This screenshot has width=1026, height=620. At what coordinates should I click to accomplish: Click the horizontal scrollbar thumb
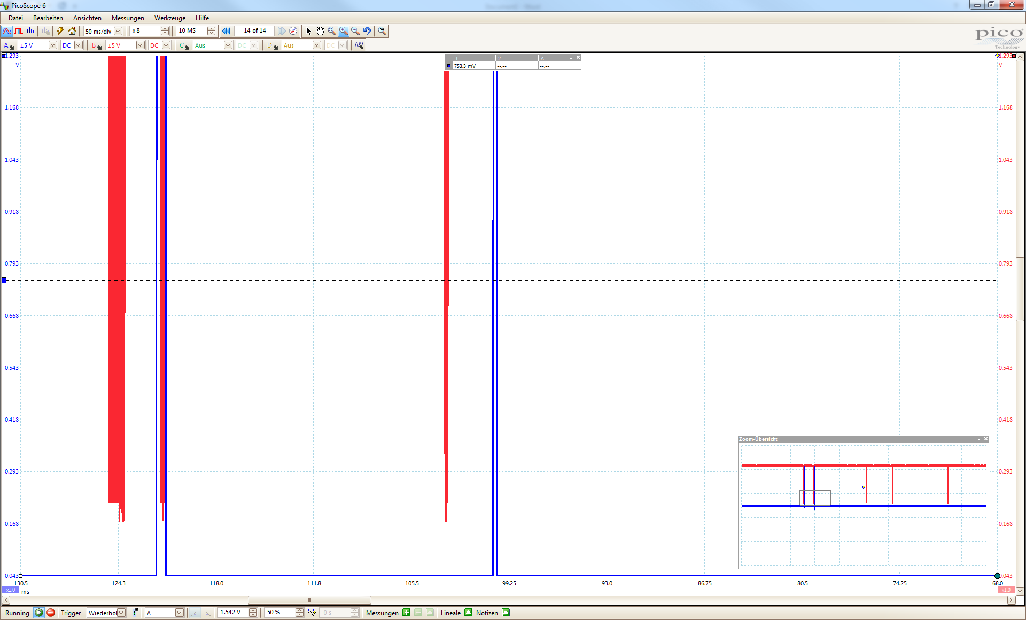point(309,600)
